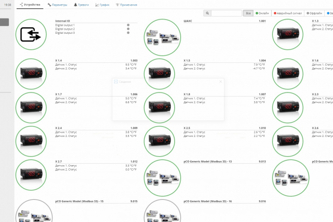
Task: Click Датчик 2. Статус under X 2.7
Action: coord(66,170)
